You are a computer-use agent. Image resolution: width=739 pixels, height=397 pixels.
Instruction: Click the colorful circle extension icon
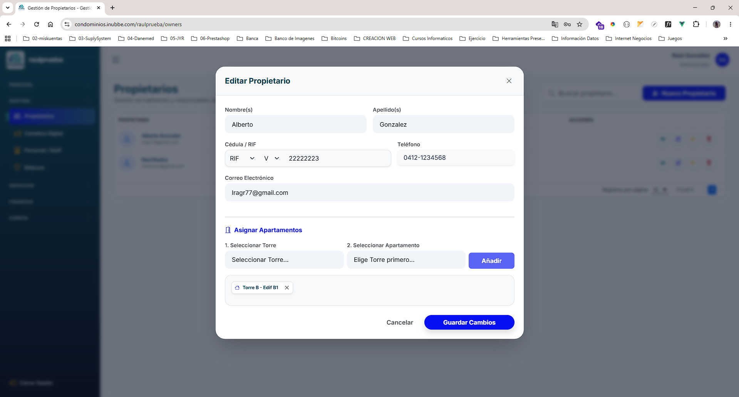tap(613, 24)
